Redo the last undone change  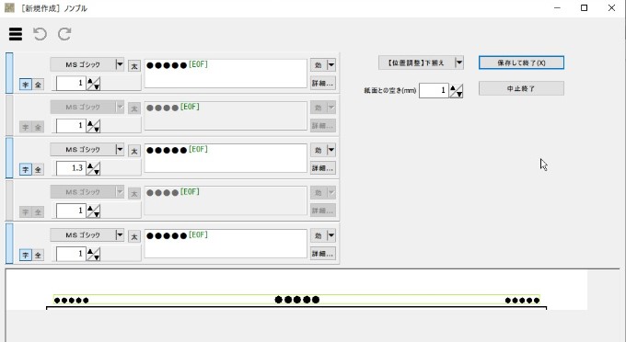pyautogui.click(x=64, y=34)
